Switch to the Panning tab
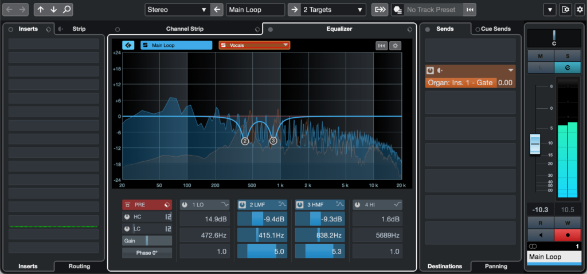 pos(496,266)
